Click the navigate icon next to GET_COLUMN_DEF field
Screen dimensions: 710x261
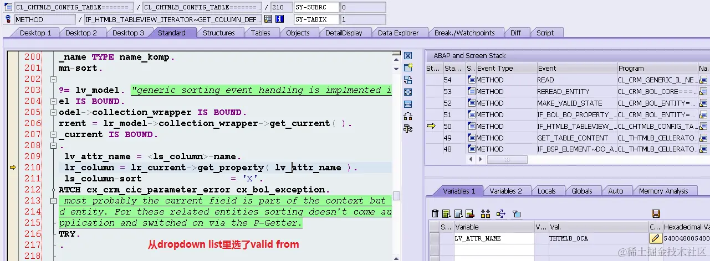click(x=268, y=19)
